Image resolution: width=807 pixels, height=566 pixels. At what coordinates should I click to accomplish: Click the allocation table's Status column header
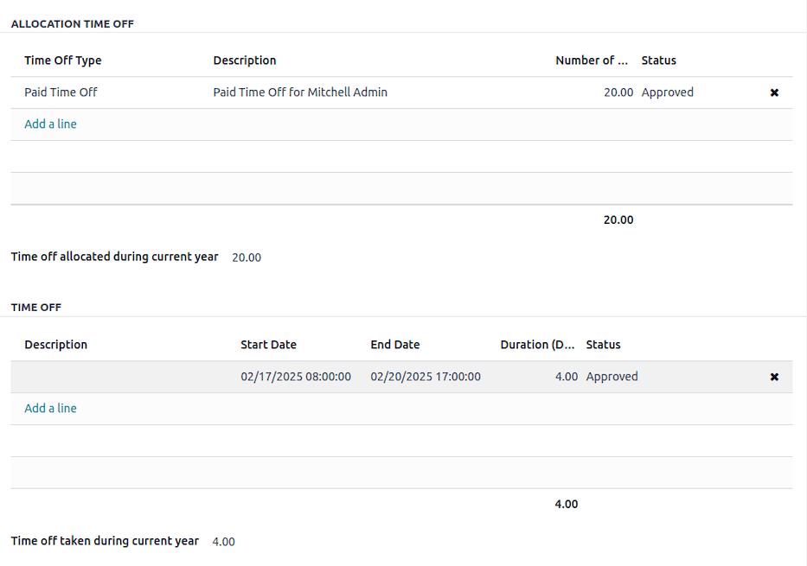click(x=659, y=60)
